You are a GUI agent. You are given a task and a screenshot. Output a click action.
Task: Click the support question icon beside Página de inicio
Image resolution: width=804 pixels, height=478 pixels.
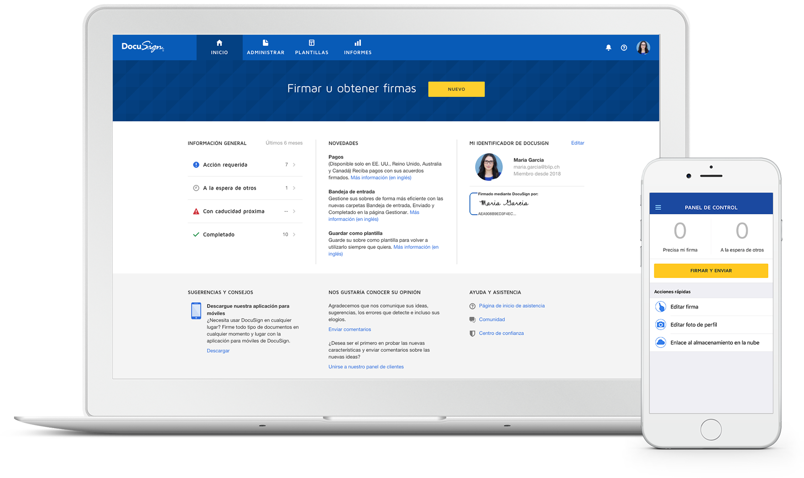472,306
